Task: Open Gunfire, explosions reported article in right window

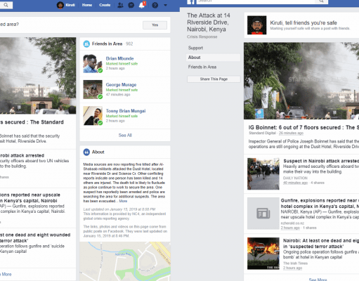Action: tap(320, 203)
